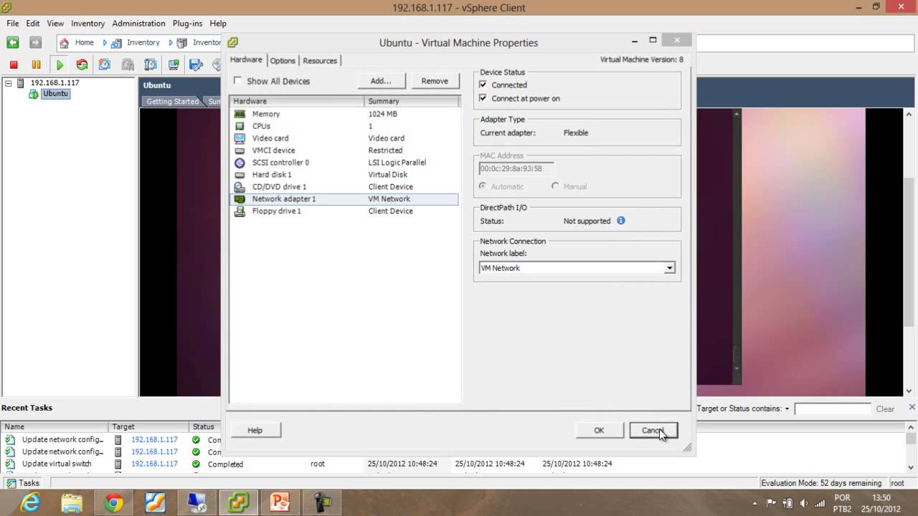Screen dimensions: 918x516
Task: Select the Floppy drive 1 icon
Action: click(x=240, y=211)
